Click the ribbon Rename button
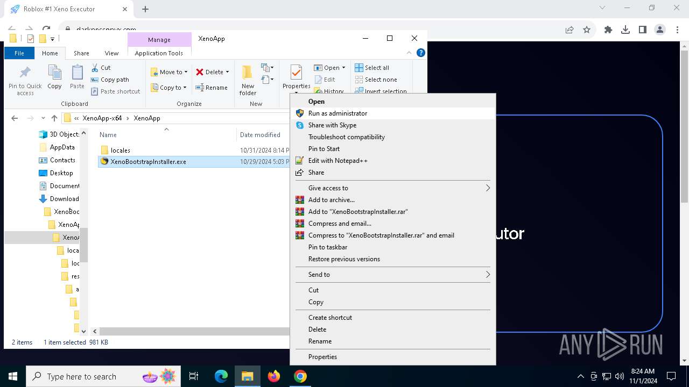Viewport: 689px width, 387px height. point(212,88)
